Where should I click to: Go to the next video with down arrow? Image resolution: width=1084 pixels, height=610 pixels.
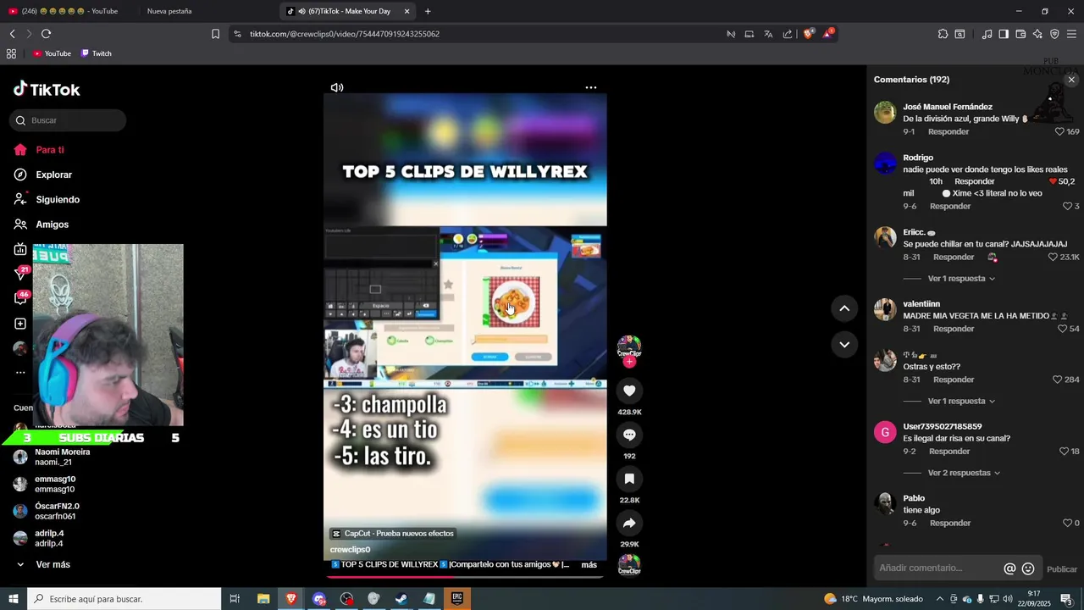pos(844,344)
